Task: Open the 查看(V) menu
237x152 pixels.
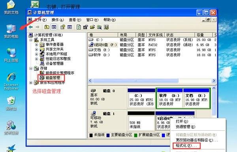Action: pyautogui.click(x=75, y=20)
